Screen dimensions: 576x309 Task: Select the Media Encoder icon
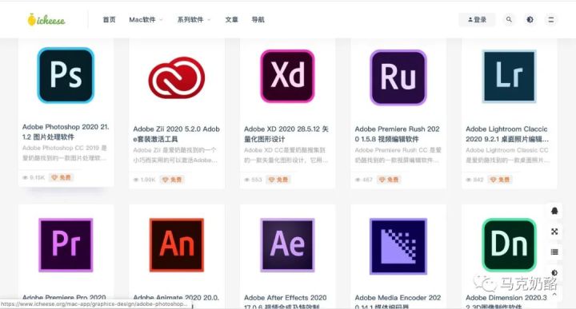click(x=398, y=246)
